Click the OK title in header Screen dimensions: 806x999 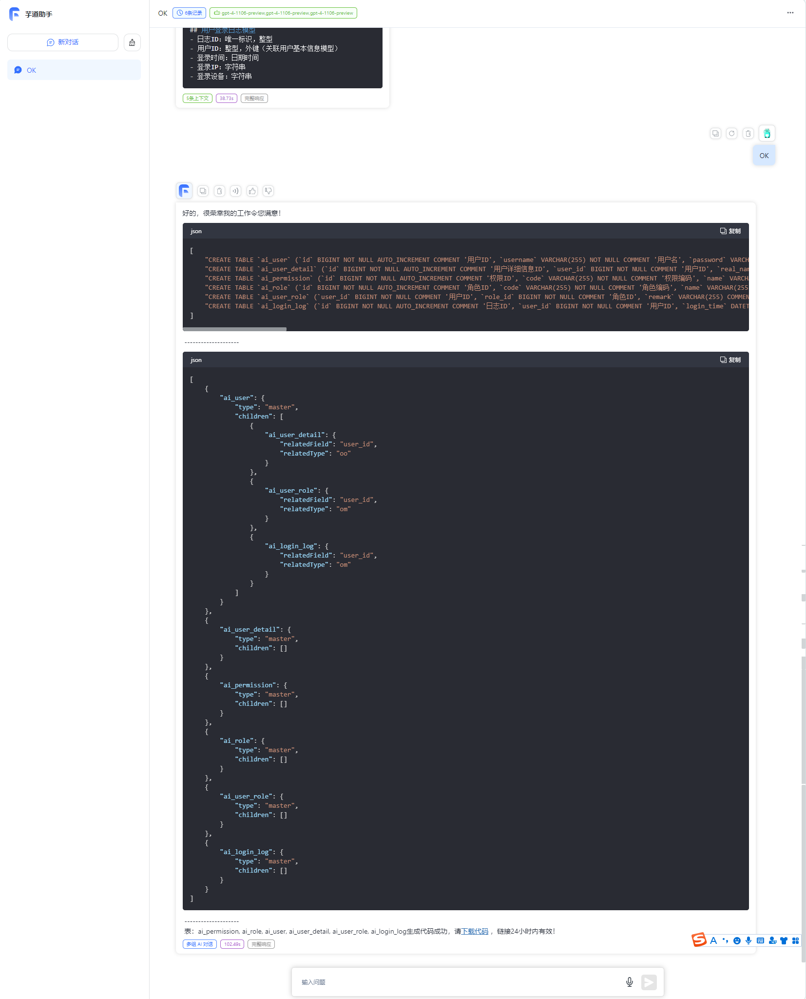click(x=163, y=13)
